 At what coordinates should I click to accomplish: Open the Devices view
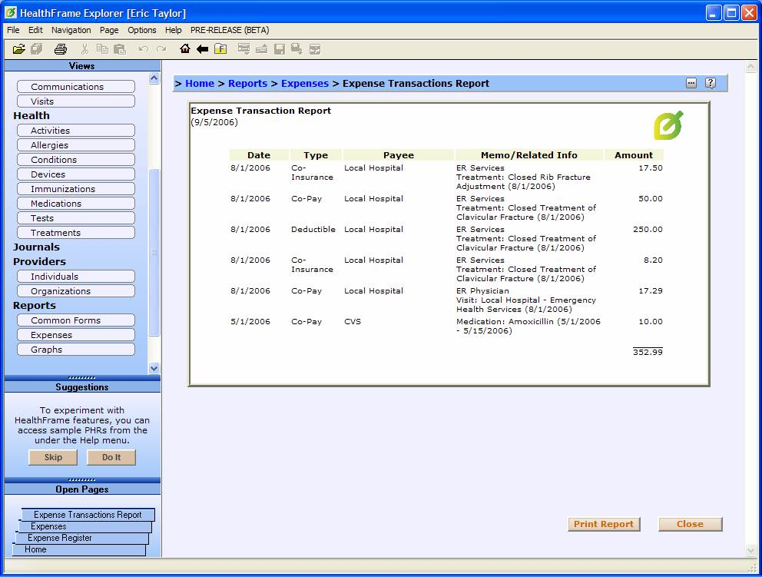(x=76, y=174)
